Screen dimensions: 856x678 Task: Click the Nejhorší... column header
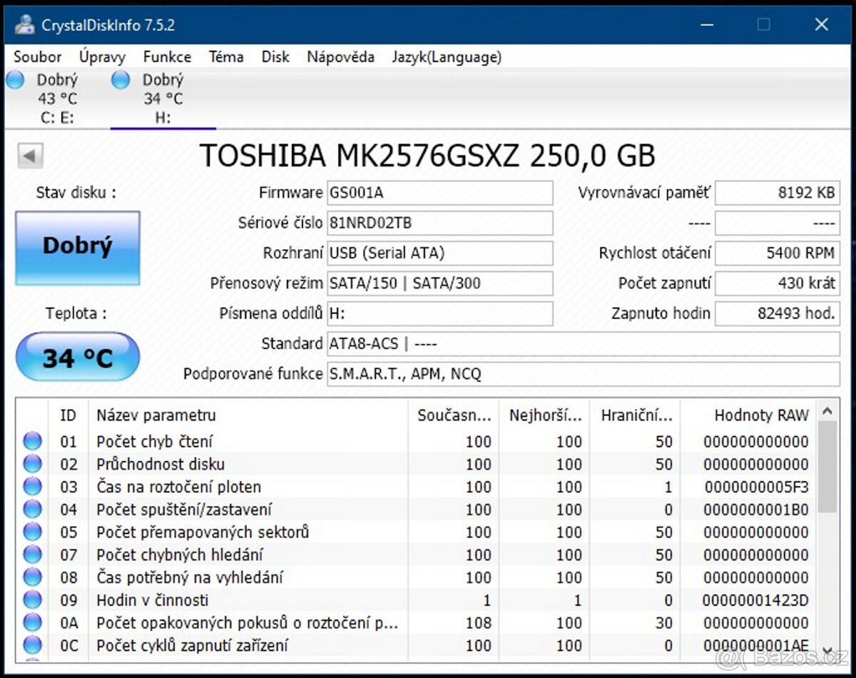point(544,415)
